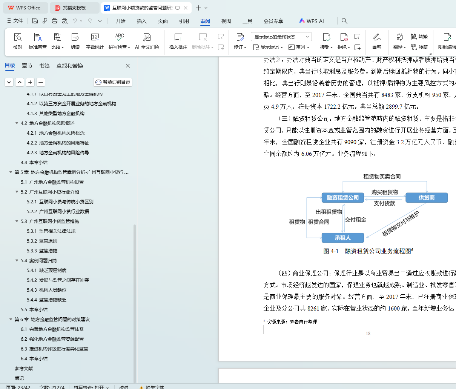Click the down chevron in the outline toolbar
456x389 pixels.
tap(9, 82)
